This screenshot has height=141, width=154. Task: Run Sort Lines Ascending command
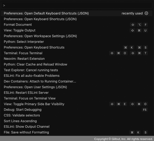point(20,121)
